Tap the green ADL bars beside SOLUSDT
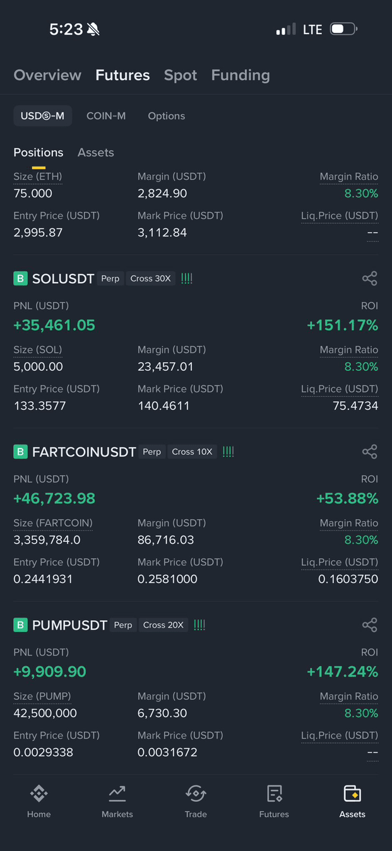This screenshot has height=851, width=392. [x=187, y=278]
